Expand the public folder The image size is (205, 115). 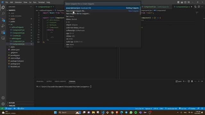tap(20, 22)
